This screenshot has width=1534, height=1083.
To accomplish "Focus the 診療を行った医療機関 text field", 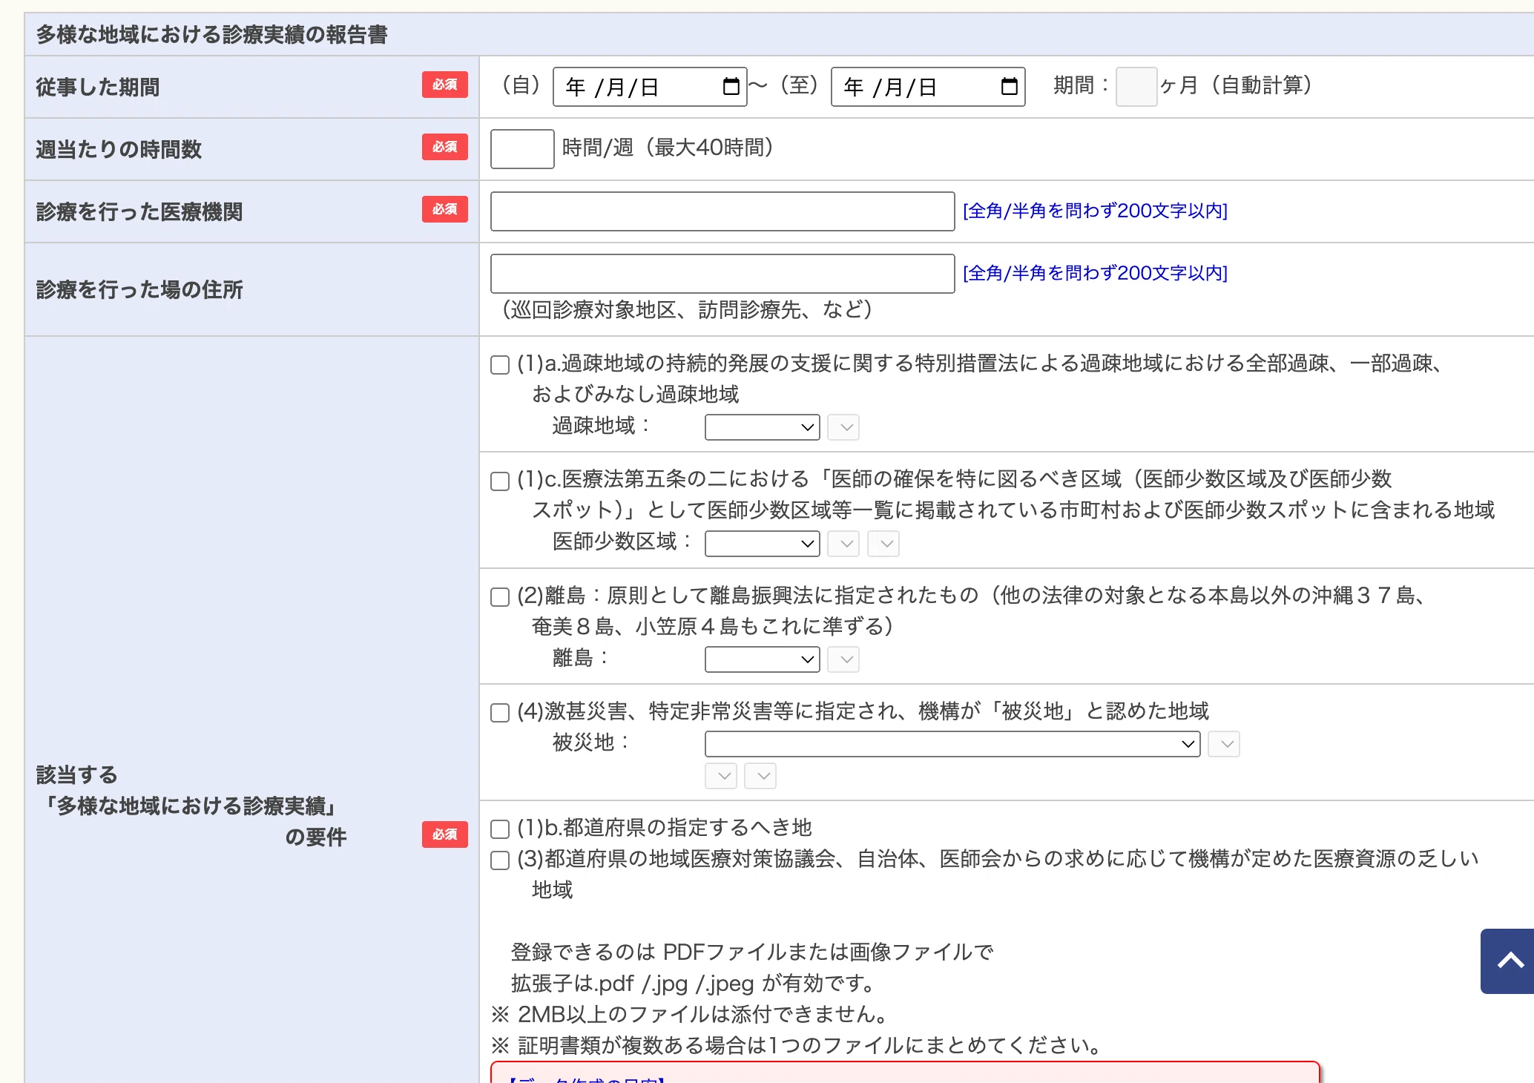I will [722, 211].
